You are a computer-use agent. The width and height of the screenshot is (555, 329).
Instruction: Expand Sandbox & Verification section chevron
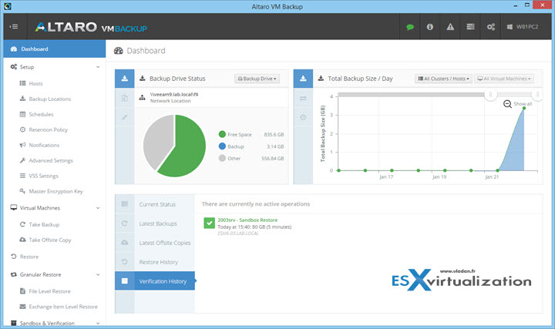coord(98,324)
